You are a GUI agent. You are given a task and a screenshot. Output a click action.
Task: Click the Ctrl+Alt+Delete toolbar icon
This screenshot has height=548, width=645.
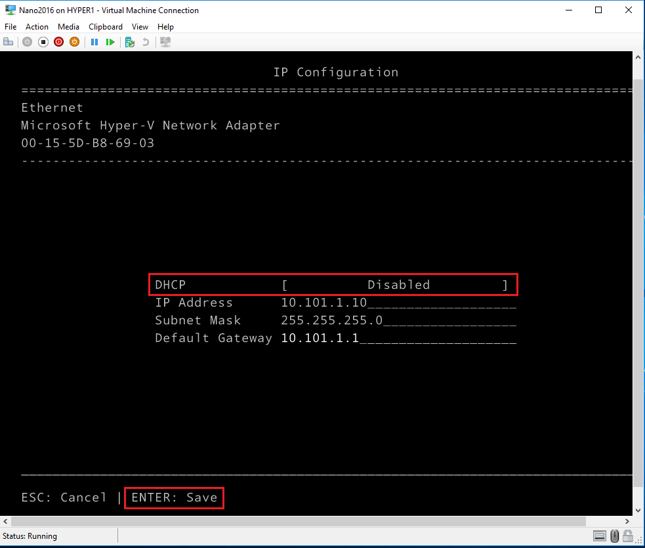tap(9, 42)
